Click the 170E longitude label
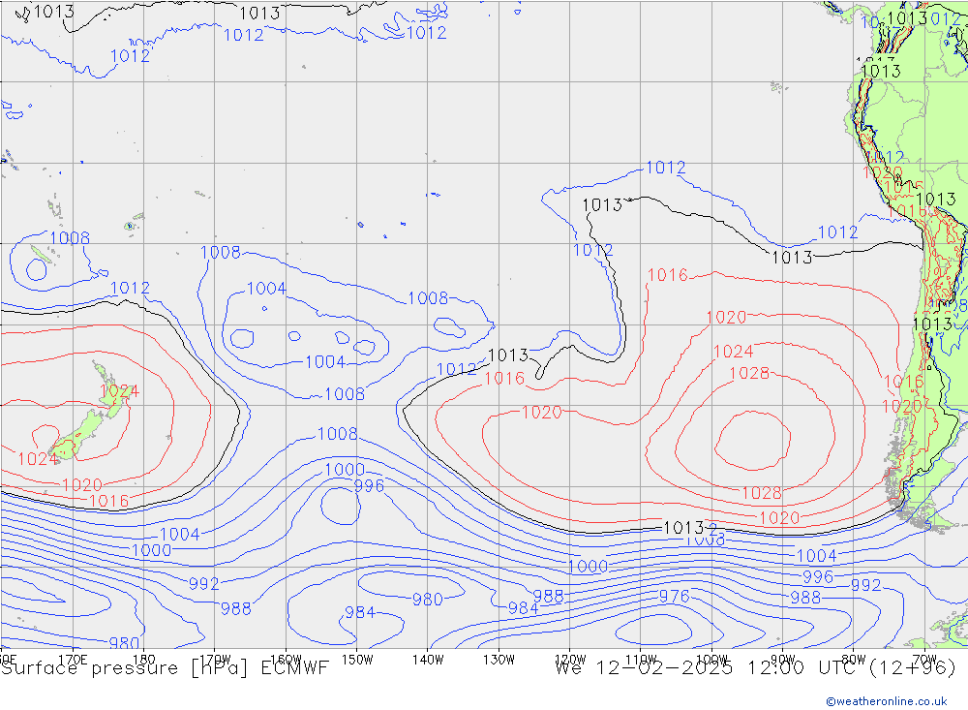 tap(73, 660)
